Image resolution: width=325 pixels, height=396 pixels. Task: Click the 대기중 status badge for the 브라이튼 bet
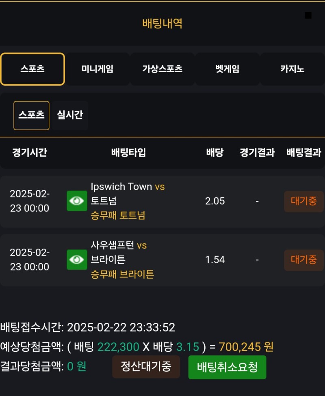(x=303, y=260)
